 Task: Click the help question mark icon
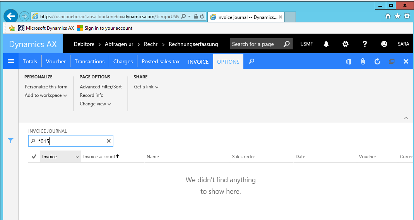tap(364, 44)
